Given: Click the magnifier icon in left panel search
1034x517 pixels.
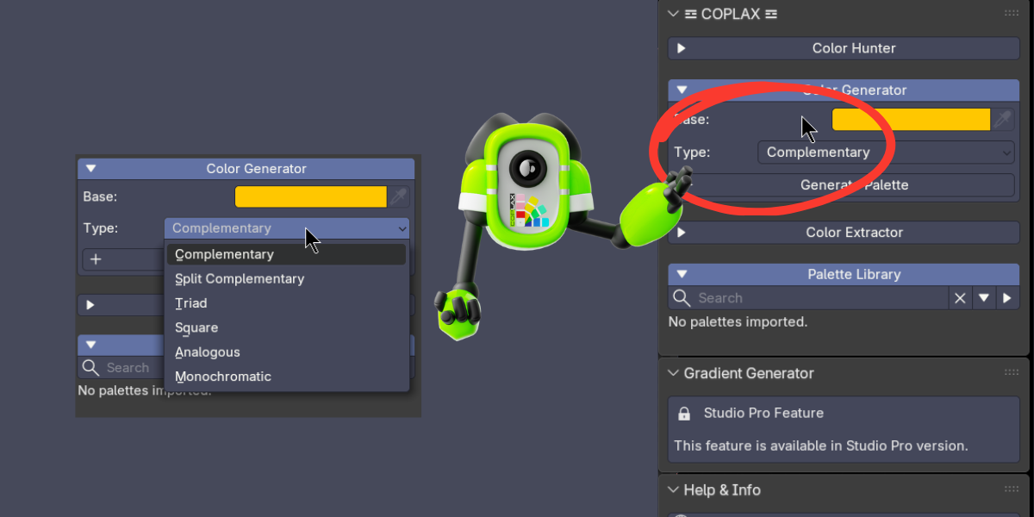Looking at the screenshot, I should click(90, 368).
